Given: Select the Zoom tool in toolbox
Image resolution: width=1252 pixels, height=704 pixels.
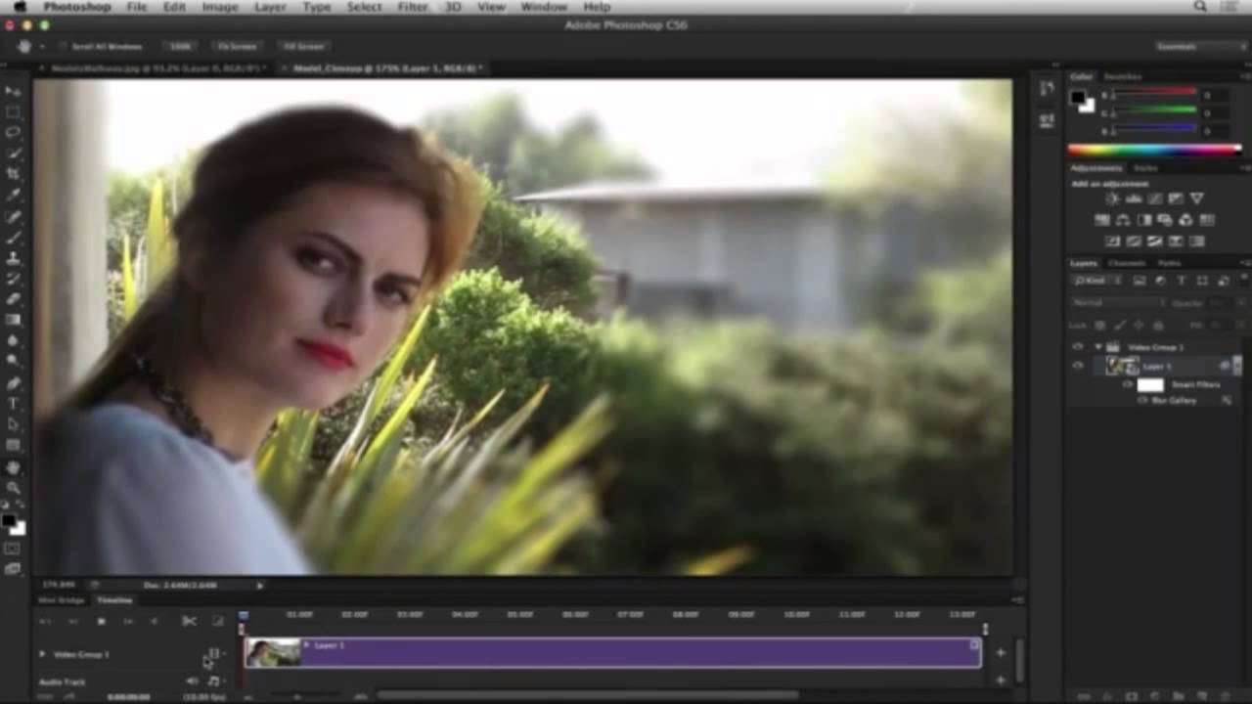Looking at the screenshot, I should point(13,487).
